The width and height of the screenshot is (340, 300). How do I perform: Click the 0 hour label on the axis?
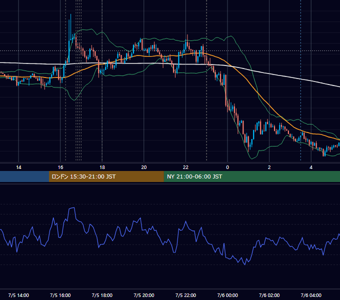point(227,167)
